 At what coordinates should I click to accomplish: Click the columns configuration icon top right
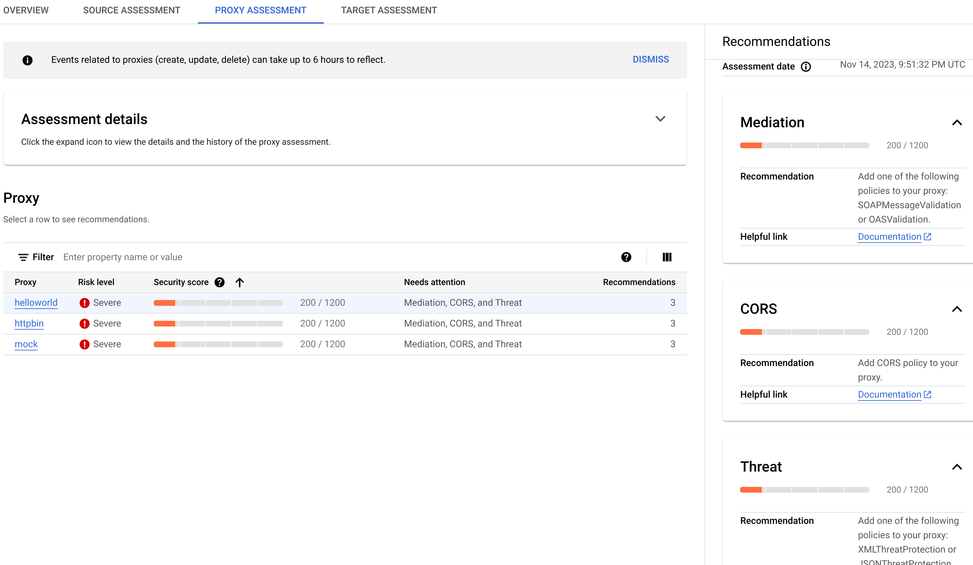pyautogui.click(x=667, y=257)
